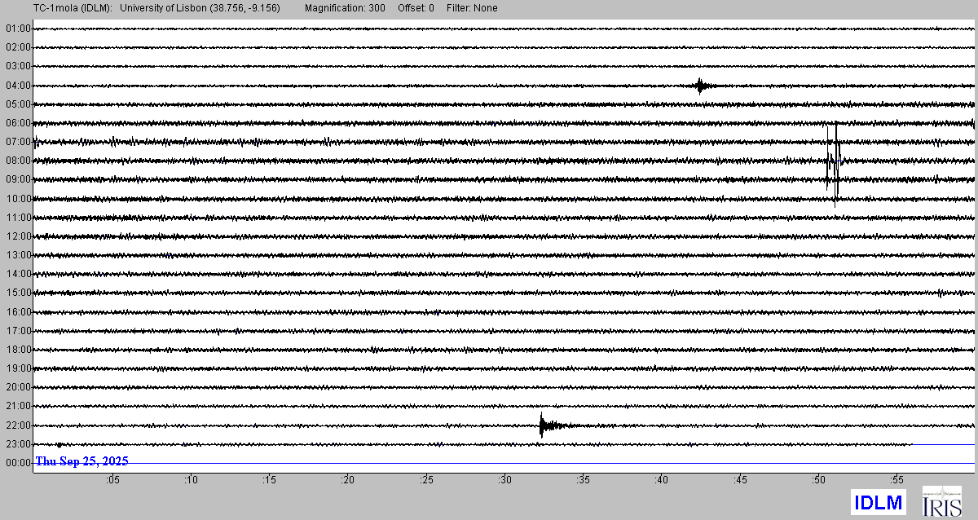The height and width of the screenshot is (520, 978).
Task: Click the blue IDLM station badge
Action: pyautogui.click(x=877, y=502)
